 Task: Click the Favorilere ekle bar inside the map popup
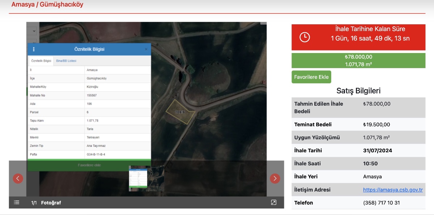click(x=89, y=165)
